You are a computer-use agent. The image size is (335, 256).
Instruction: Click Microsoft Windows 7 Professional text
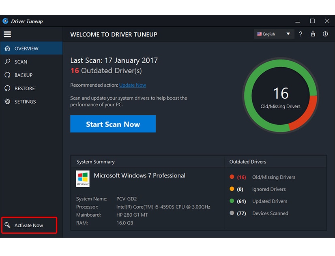pos(140,175)
